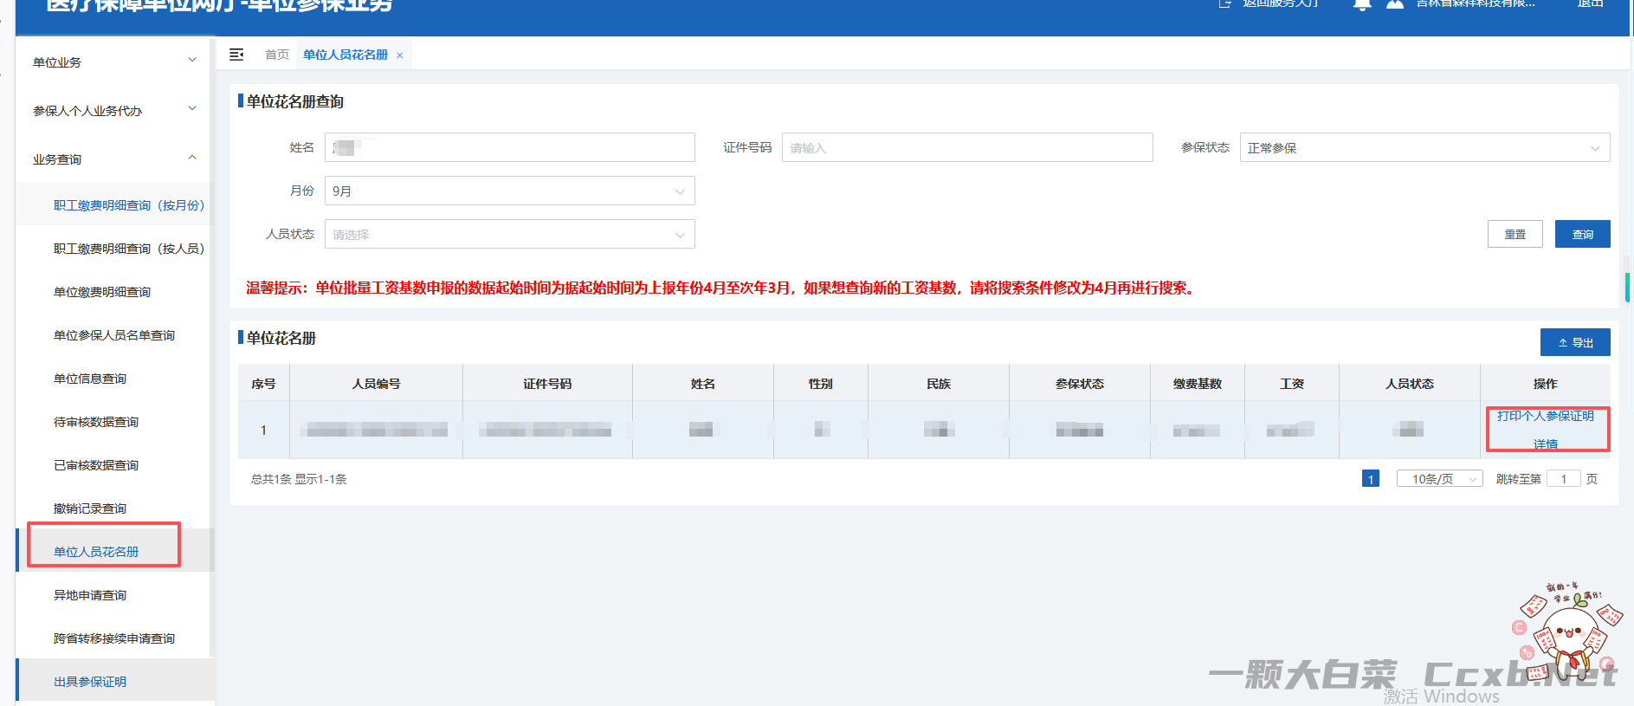Click the 证件号码 input field

click(x=966, y=148)
